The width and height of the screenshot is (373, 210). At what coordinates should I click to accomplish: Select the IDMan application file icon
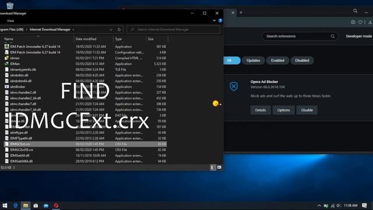6,64
